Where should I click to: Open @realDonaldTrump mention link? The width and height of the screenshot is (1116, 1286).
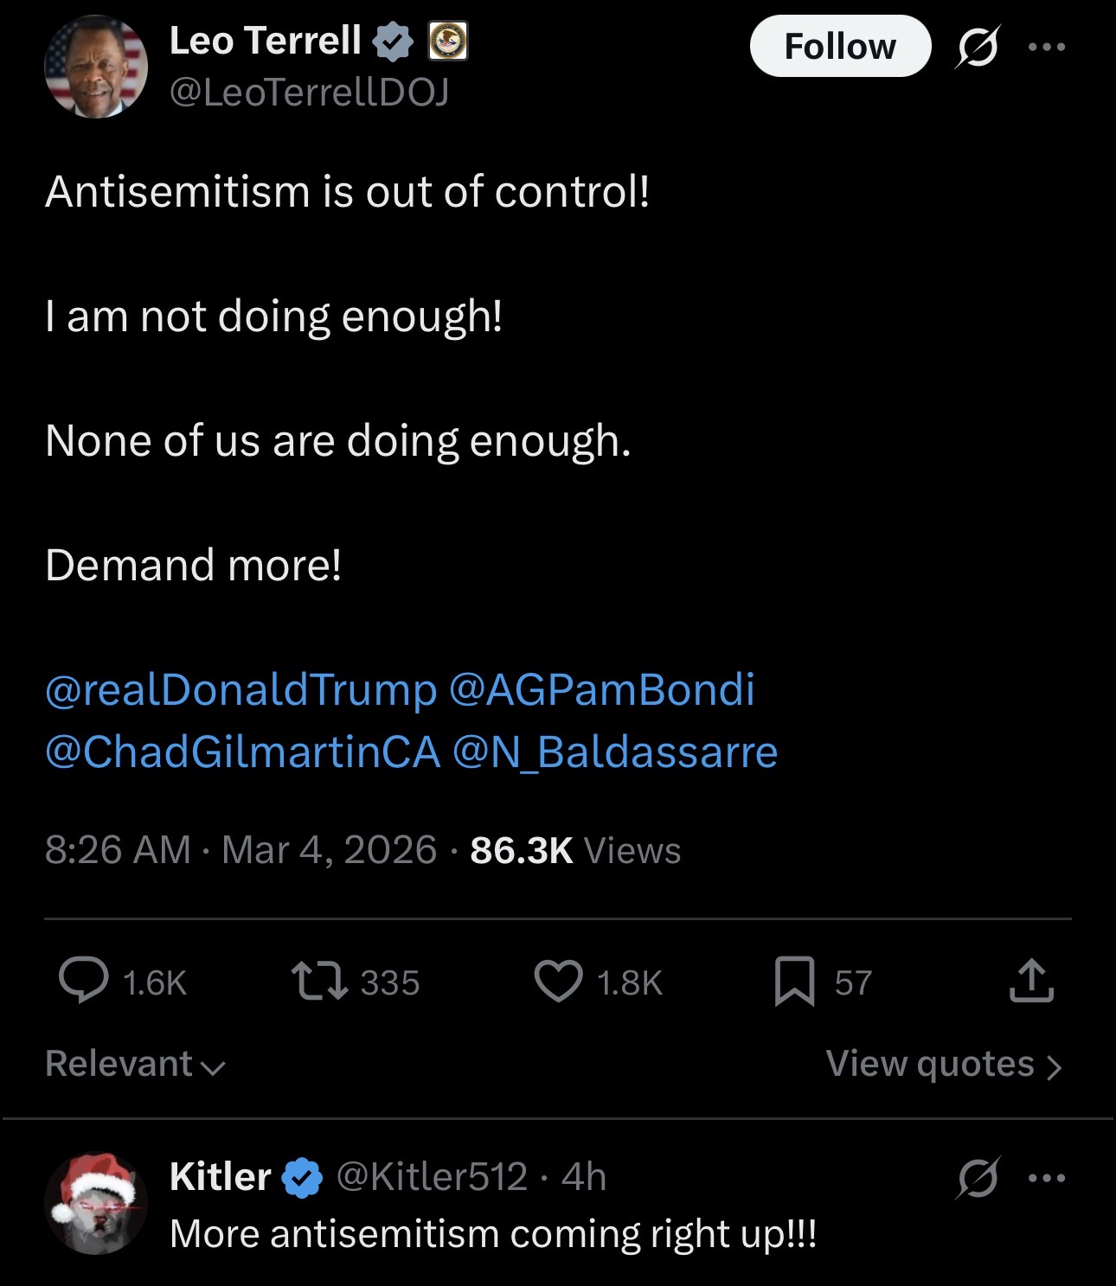click(x=241, y=689)
